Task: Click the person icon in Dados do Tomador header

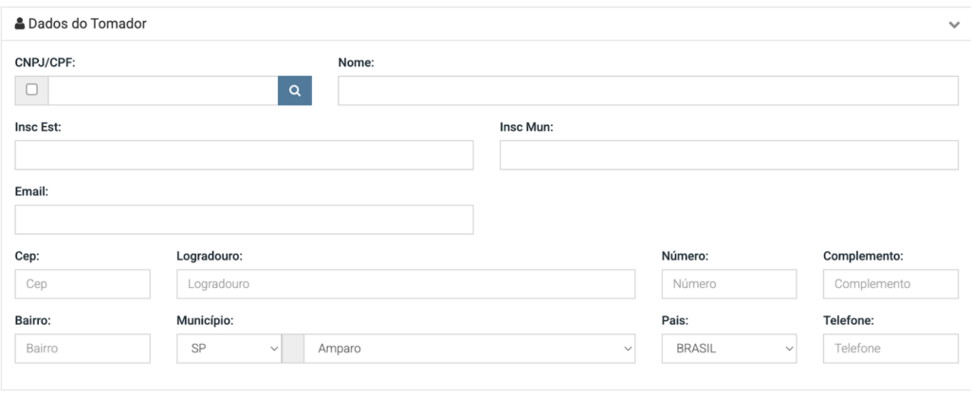Action: pos(20,24)
